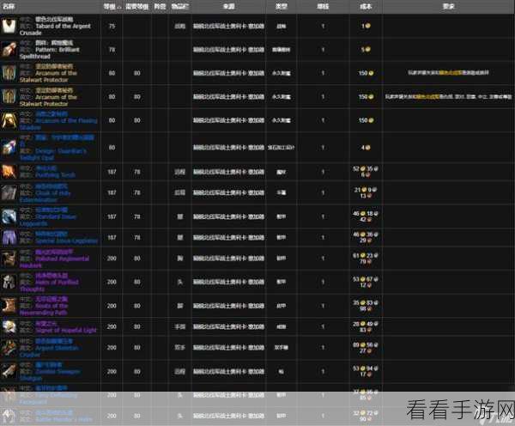Sort by the 来源 source column header
This screenshot has width=515, height=426.
coord(228,6)
